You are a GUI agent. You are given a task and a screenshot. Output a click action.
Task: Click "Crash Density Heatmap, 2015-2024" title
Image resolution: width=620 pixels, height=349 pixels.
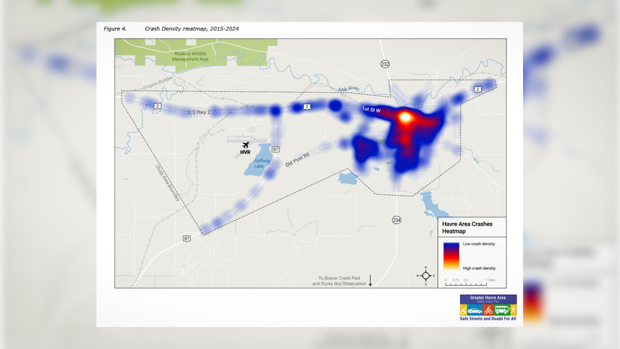[192, 29]
